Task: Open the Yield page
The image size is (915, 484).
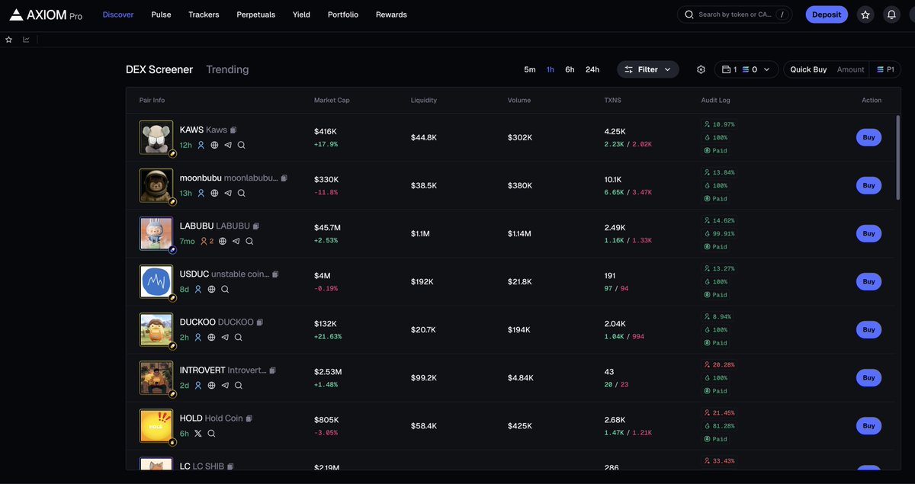Action: (301, 14)
